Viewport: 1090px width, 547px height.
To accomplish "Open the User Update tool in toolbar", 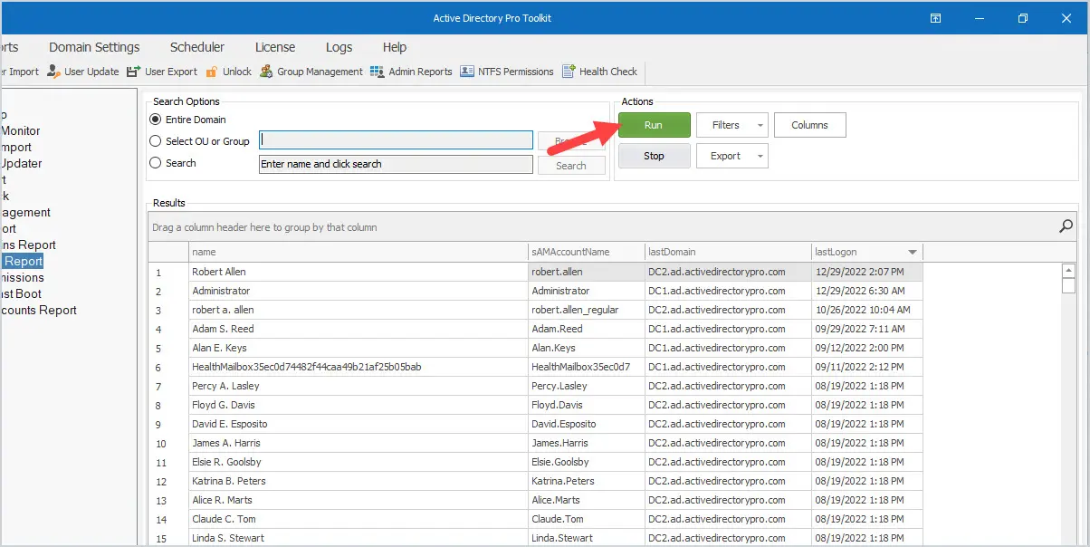I will (x=82, y=72).
